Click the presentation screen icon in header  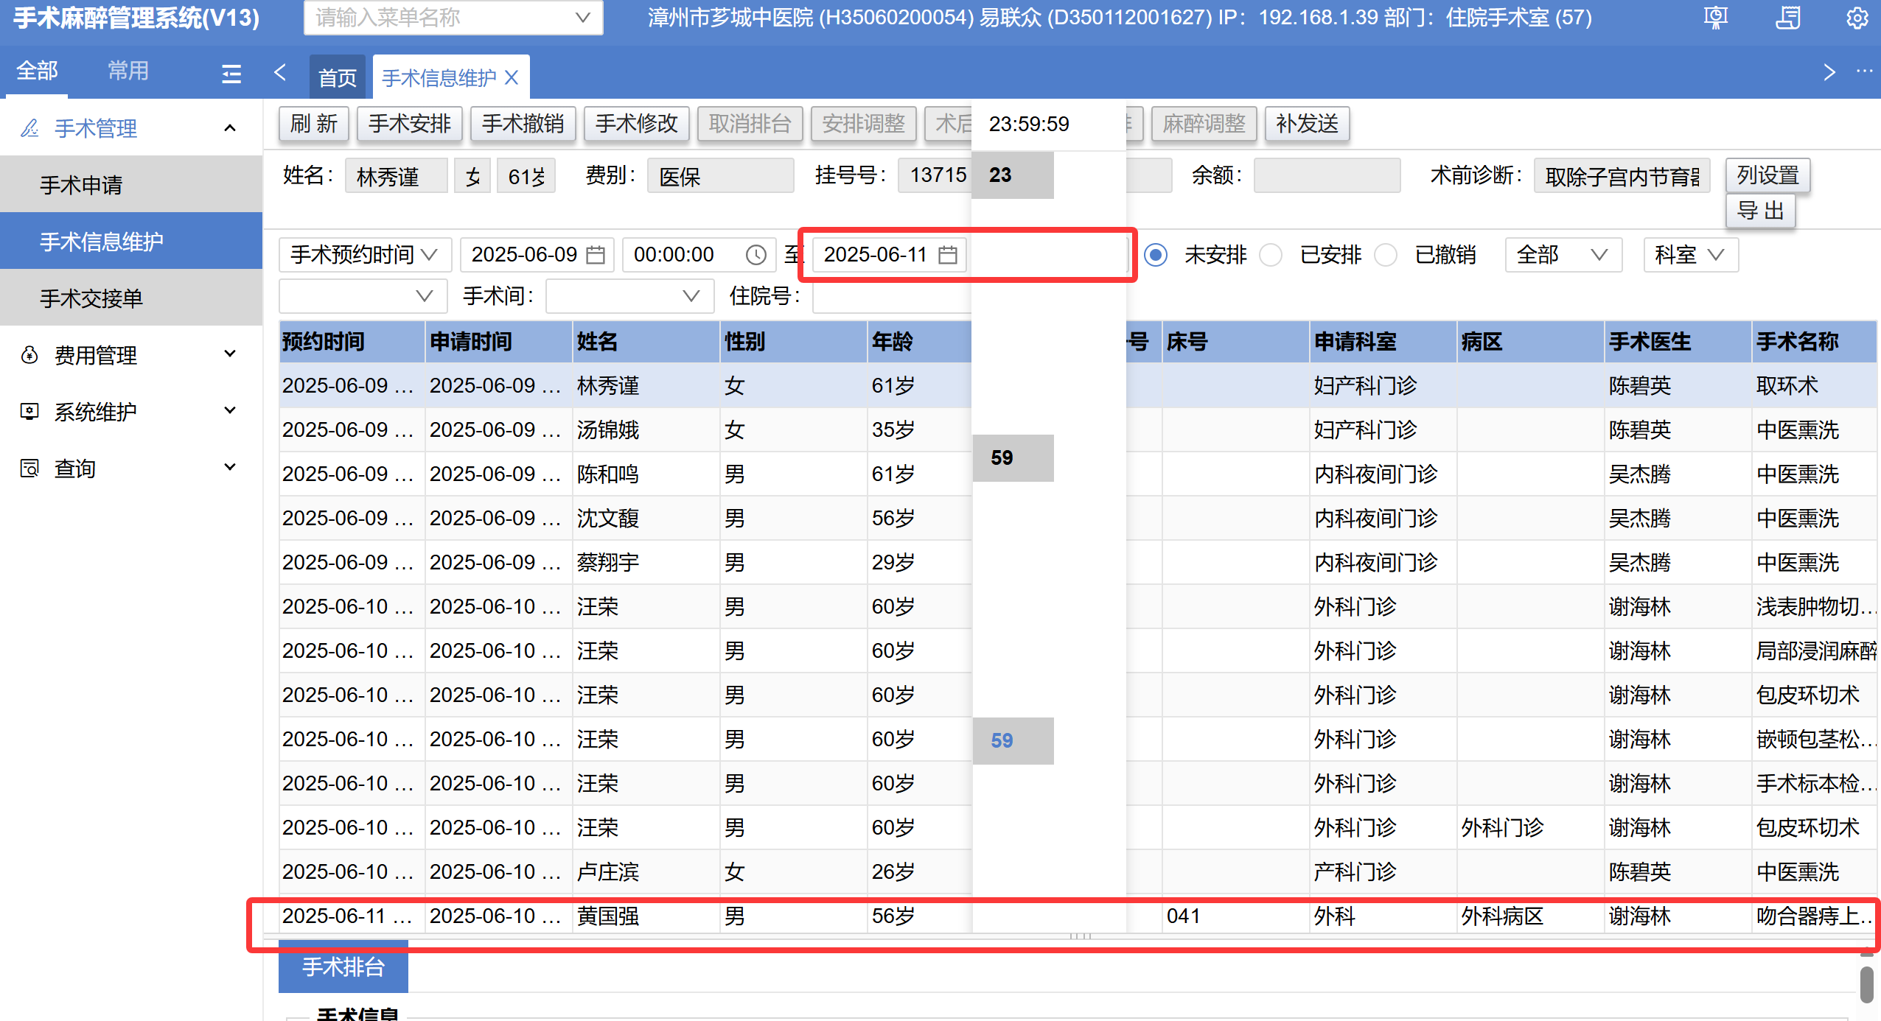click(1716, 18)
